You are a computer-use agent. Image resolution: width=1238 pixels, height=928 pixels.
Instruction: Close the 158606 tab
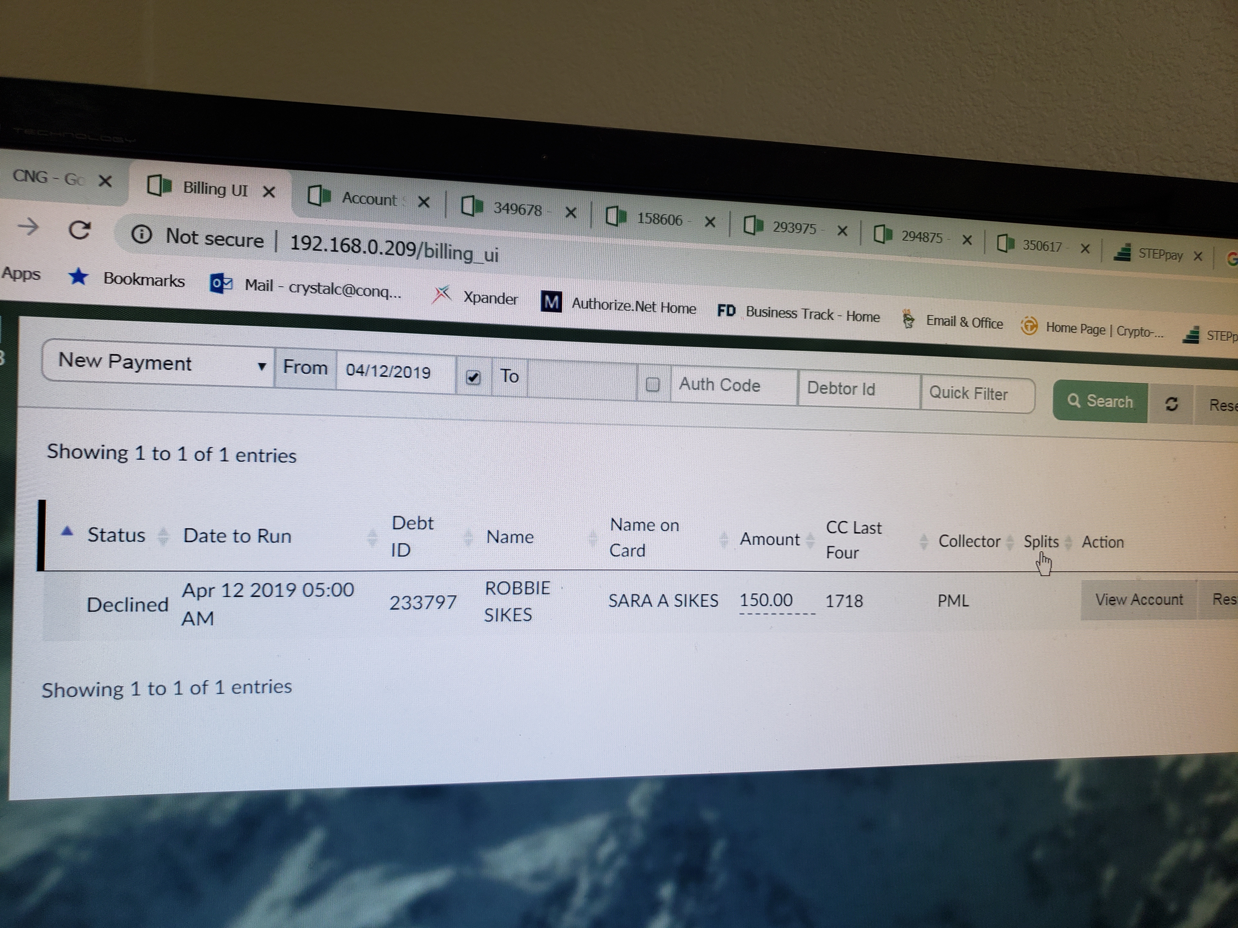click(x=710, y=222)
